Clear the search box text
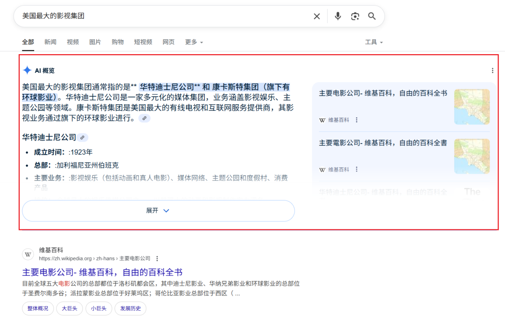Screen dimensions: 505x322 pyautogui.click(x=317, y=16)
